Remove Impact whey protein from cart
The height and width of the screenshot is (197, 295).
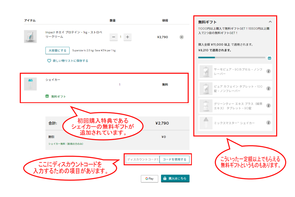point(181,37)
